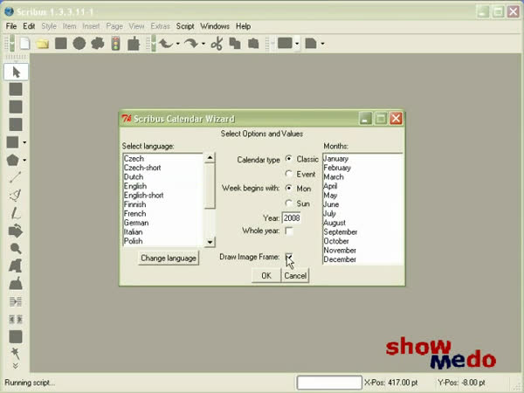Click the Year input field showing 2008
Image resolution: width=524 pixels, height=393 pixels.
tap(292, 217)
